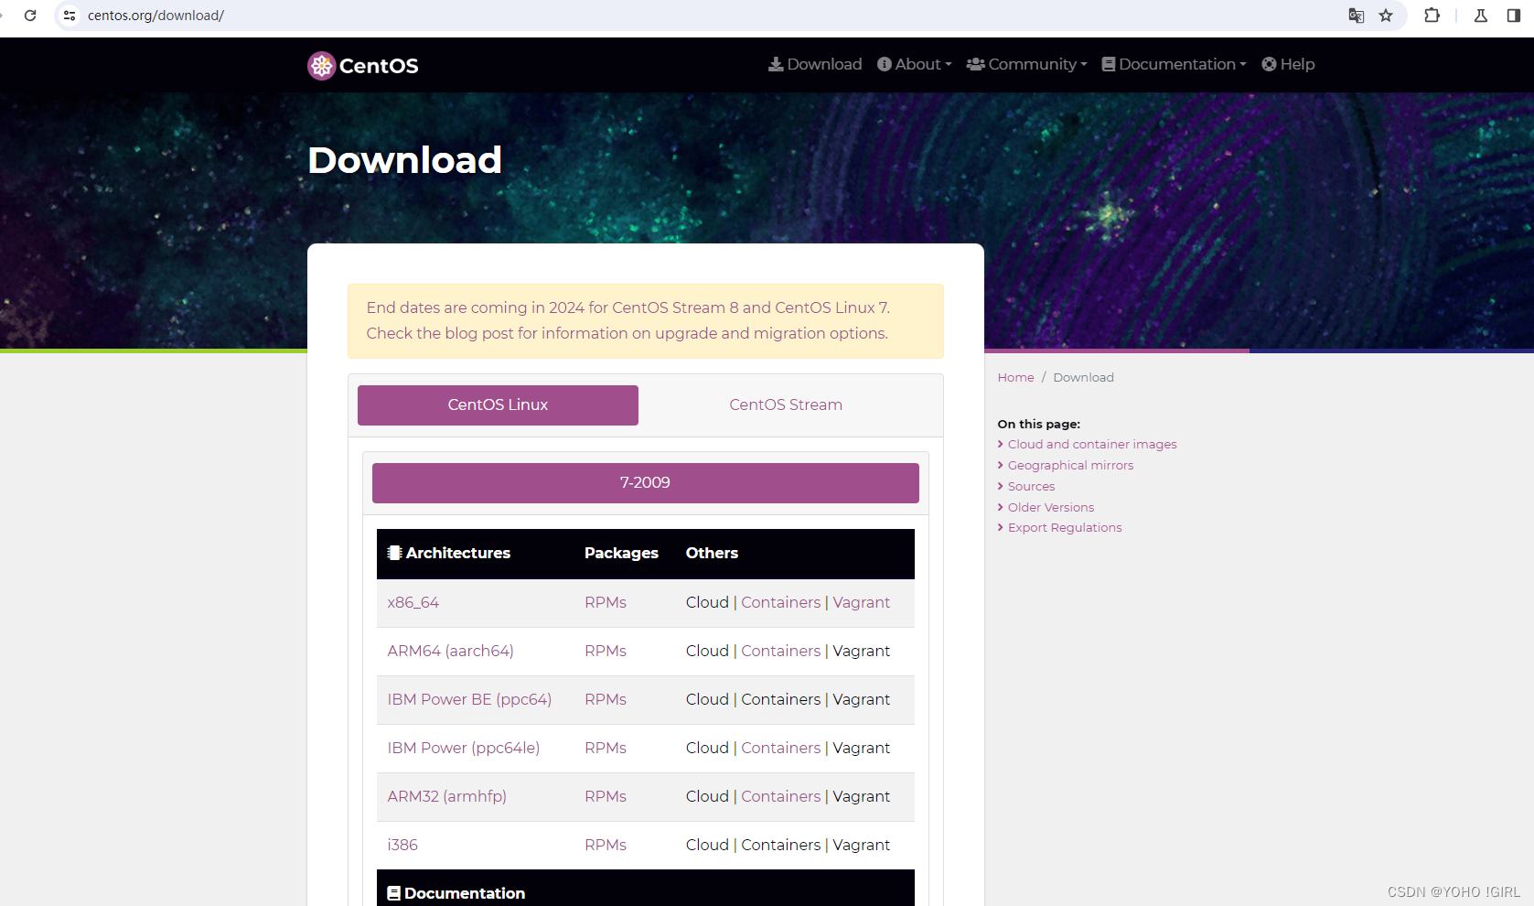Open site information icon in address bar
Viewport: 1534px width, 906px height.
[x=70, y=16]
